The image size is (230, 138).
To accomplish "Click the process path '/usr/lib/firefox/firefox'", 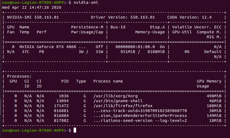I will point(123,106).
